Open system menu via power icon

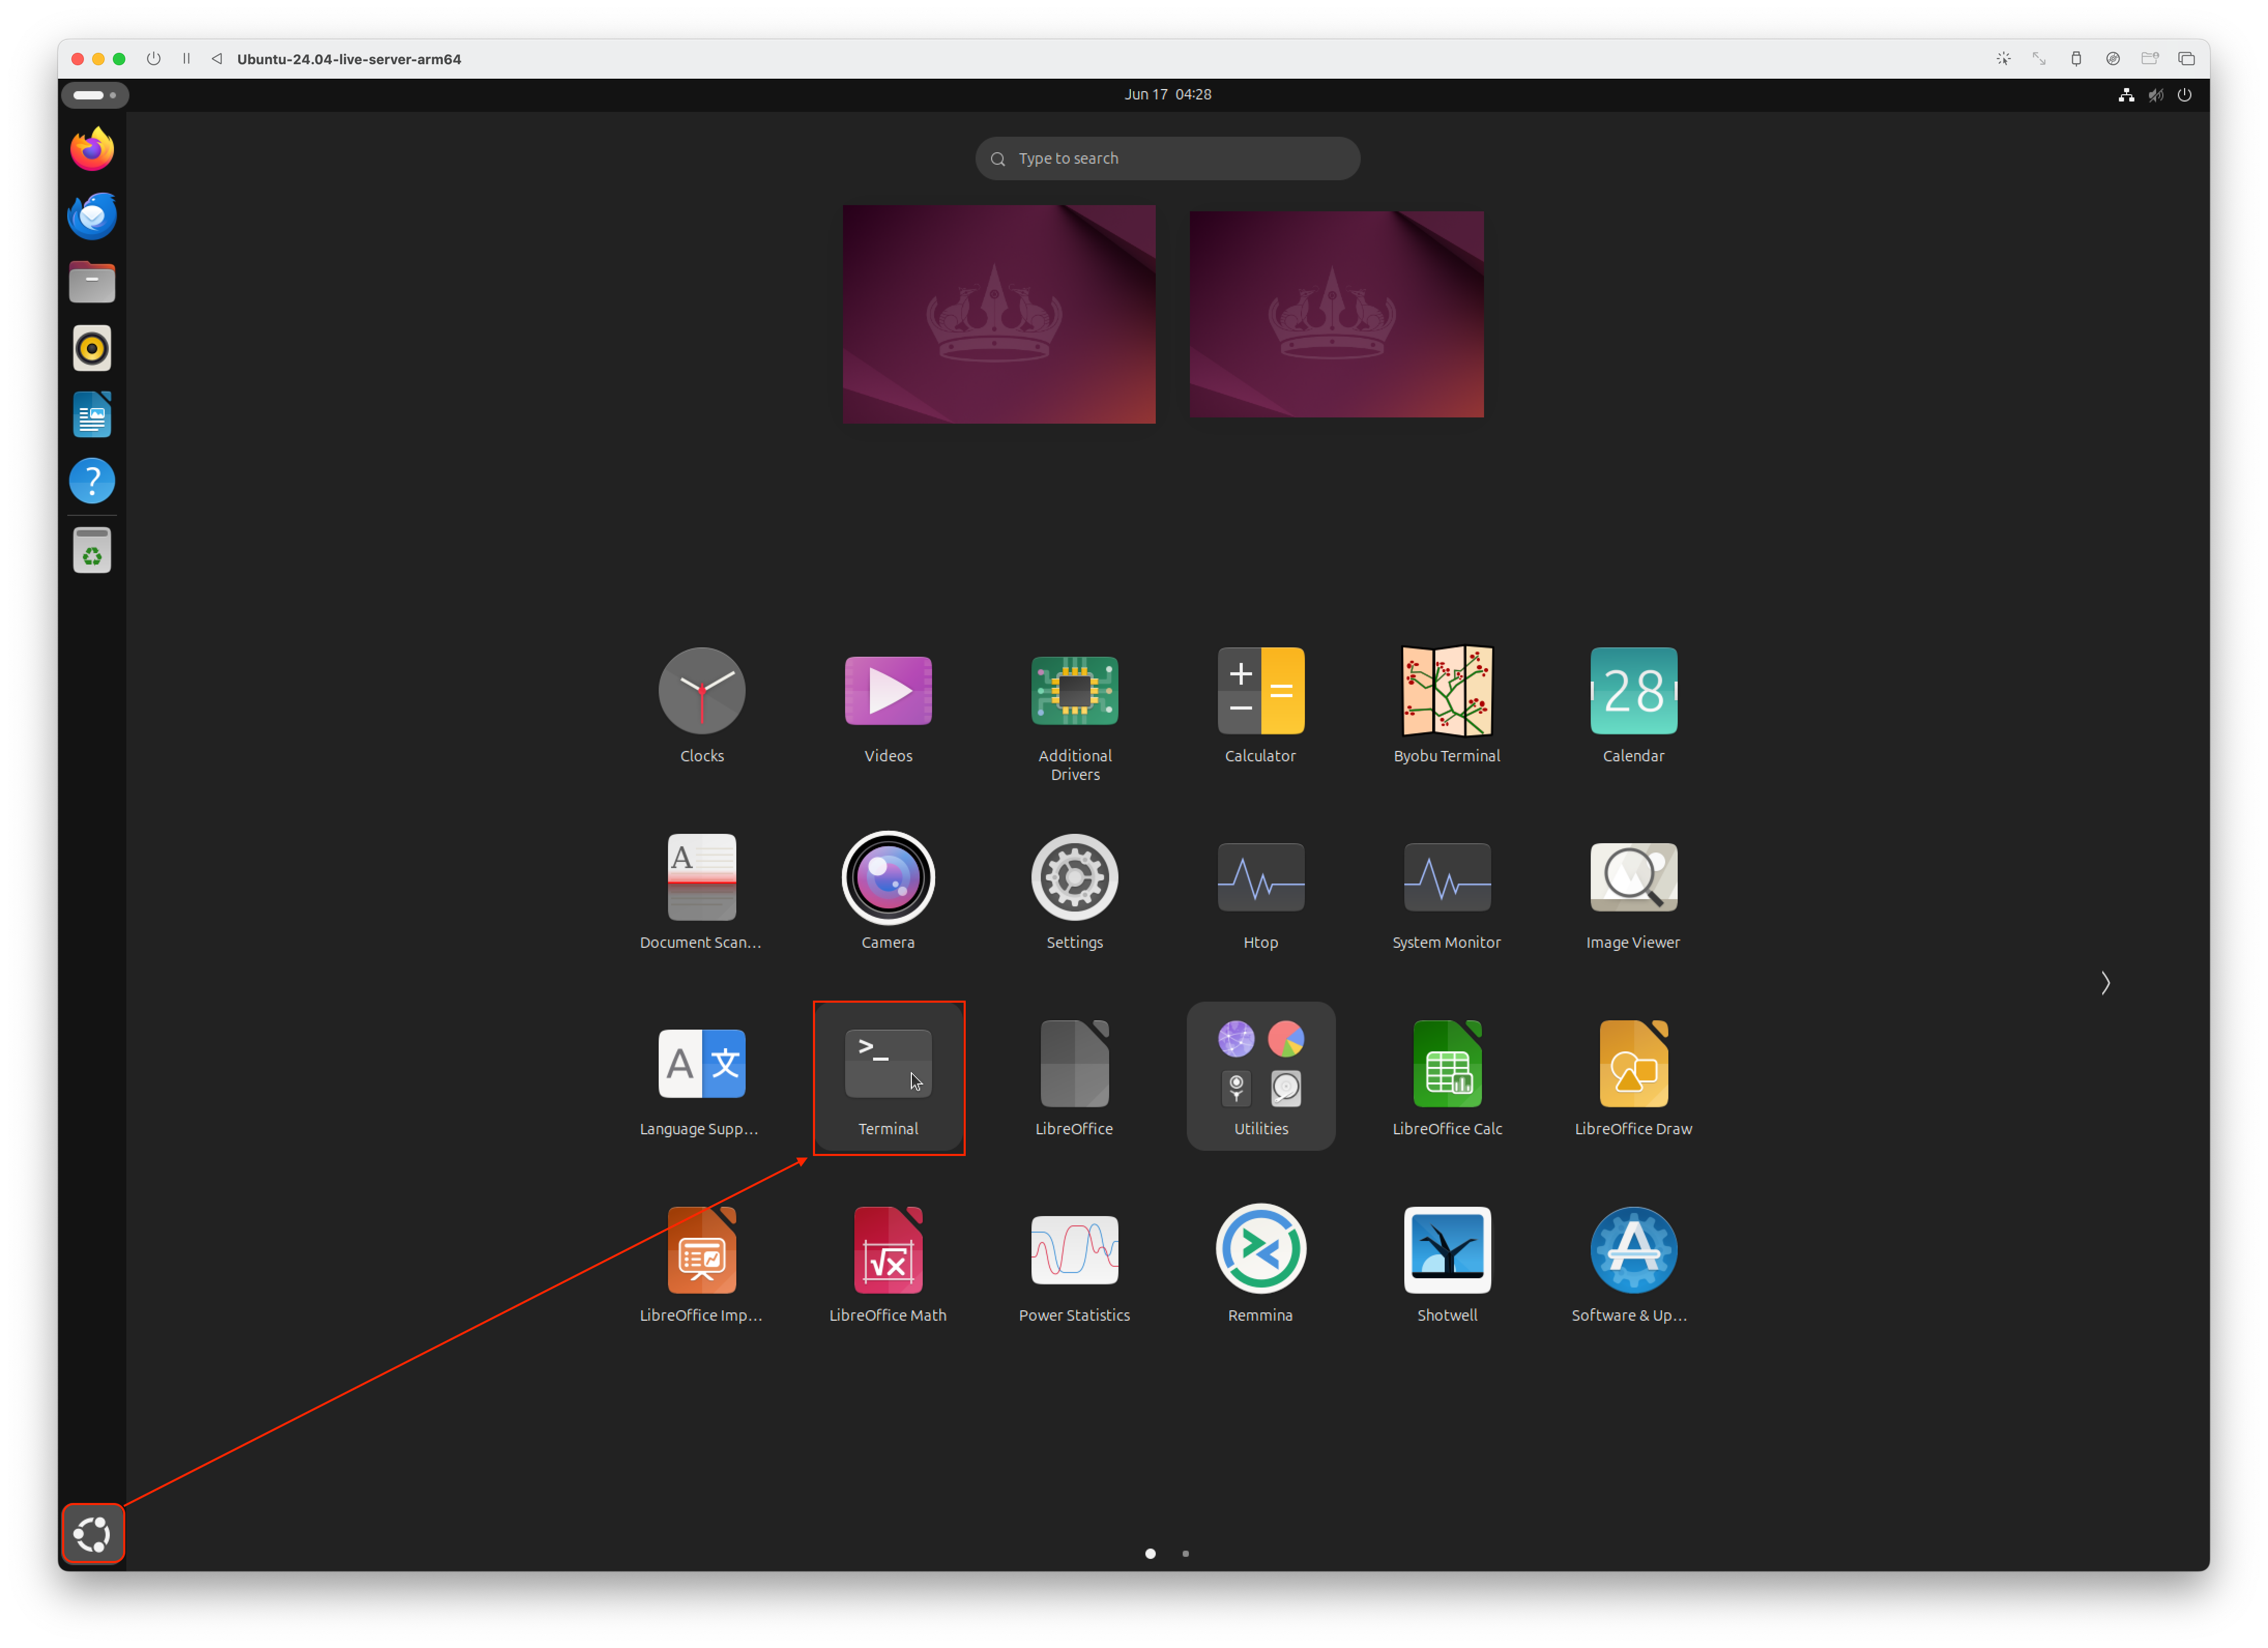[2184, 95]
